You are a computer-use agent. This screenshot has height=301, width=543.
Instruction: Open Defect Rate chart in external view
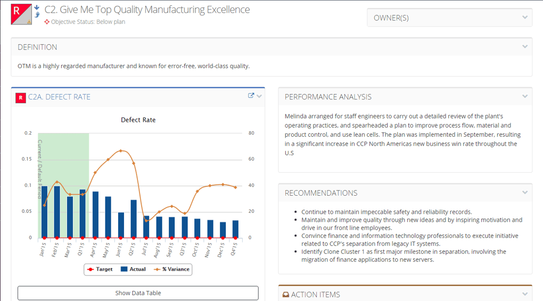(251, 96)
